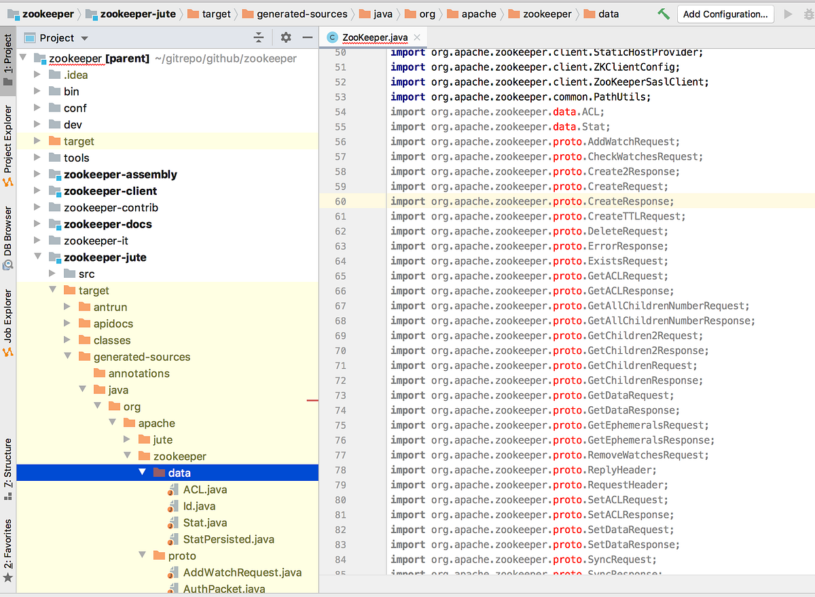This screenshot has width=815, height=597.
Task: Switch to the ZooKeeper.java editor tab
Action: coord(374,39)
